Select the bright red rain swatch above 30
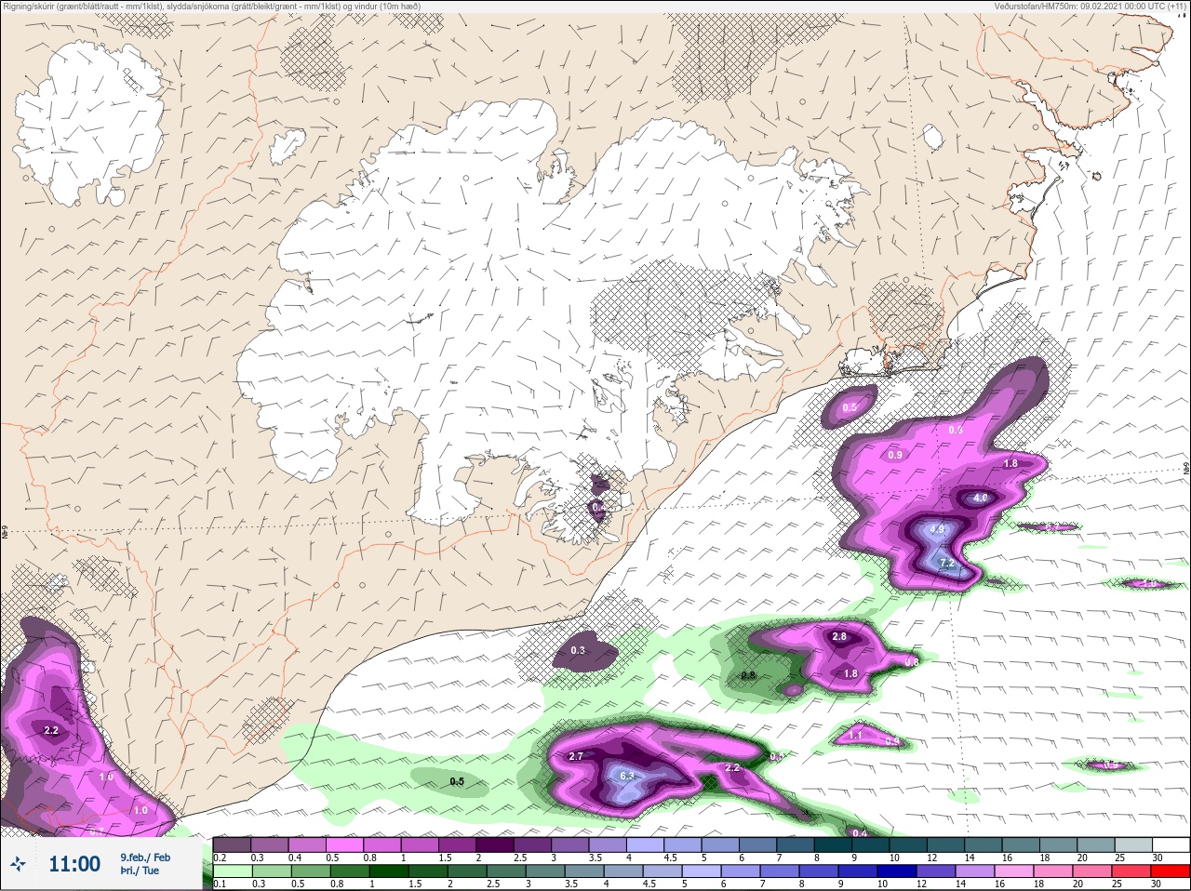Viewport: 1191px width, 891px height. click(x=1171, y=871)
